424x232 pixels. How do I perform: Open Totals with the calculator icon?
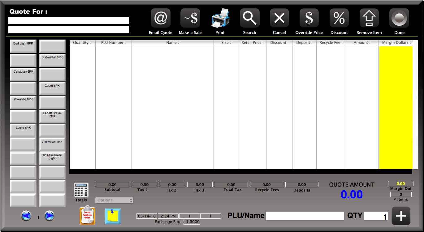coord(81,190)
